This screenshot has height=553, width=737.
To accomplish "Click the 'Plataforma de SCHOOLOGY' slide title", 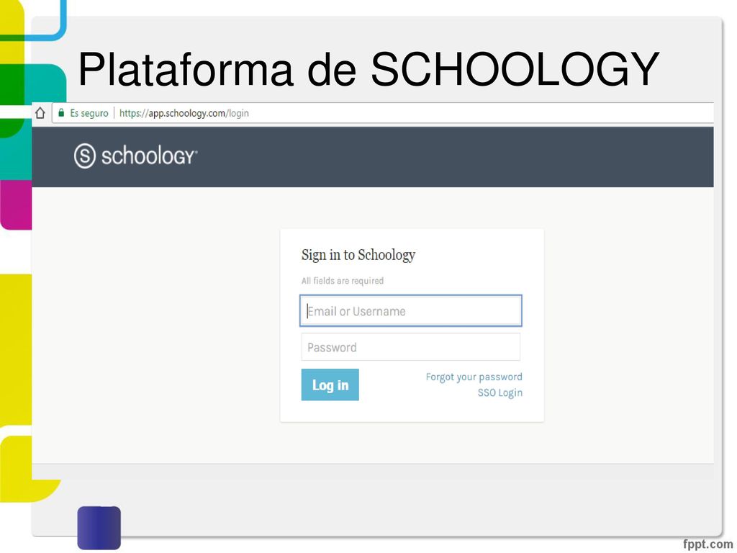I will 369,70.
